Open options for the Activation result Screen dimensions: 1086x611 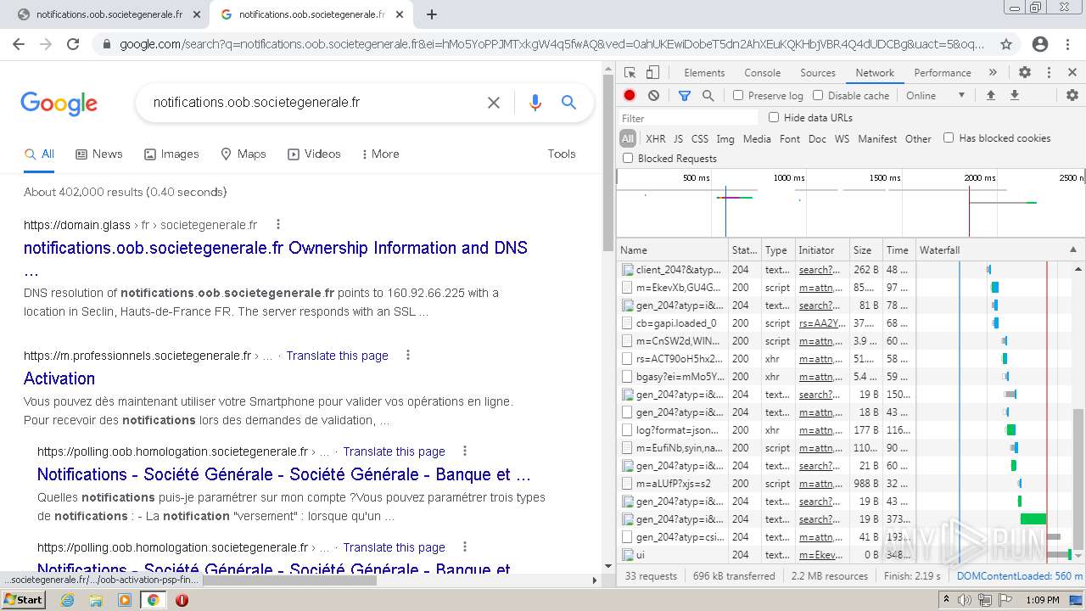pos(408,356)
